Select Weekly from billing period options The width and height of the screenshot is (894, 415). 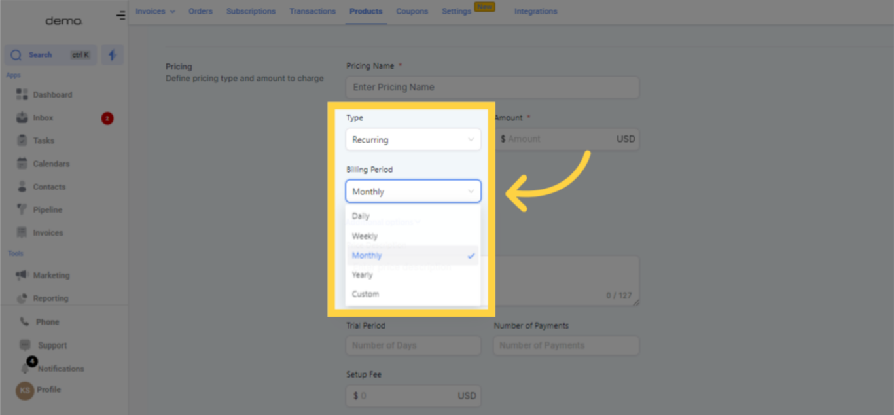click(x=365, y=236)
